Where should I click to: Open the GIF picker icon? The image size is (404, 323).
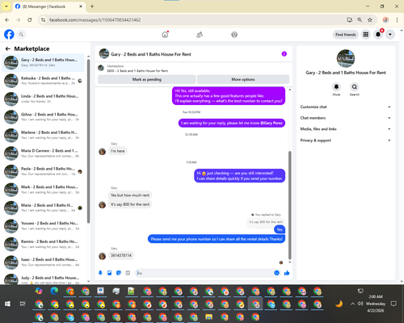(x=128, y=273)
